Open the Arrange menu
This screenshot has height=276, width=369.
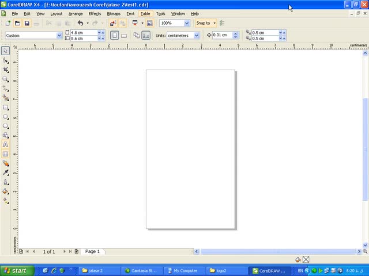pos(76,14)
